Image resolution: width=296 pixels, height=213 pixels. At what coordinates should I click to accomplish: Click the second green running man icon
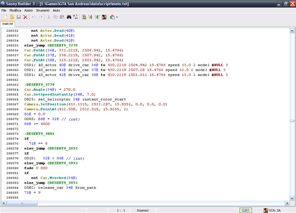click(97, 17)
